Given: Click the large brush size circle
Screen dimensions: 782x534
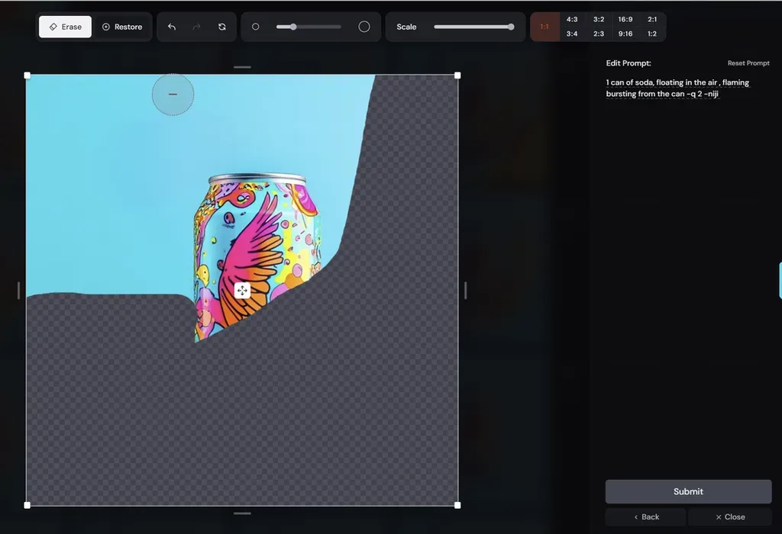Looking at the screenshot, I should [x=364, y=27].
